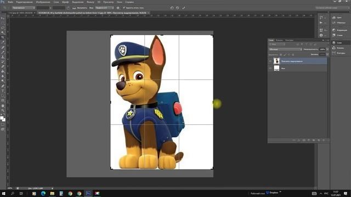Click the background color swatch
This screenshot has width=351, height=197.
pyautogui.click(x=4, y=120)
